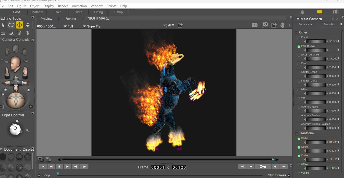Switch to the Material room tab
This screenshot has height=178, width=344.
[37, 12]
